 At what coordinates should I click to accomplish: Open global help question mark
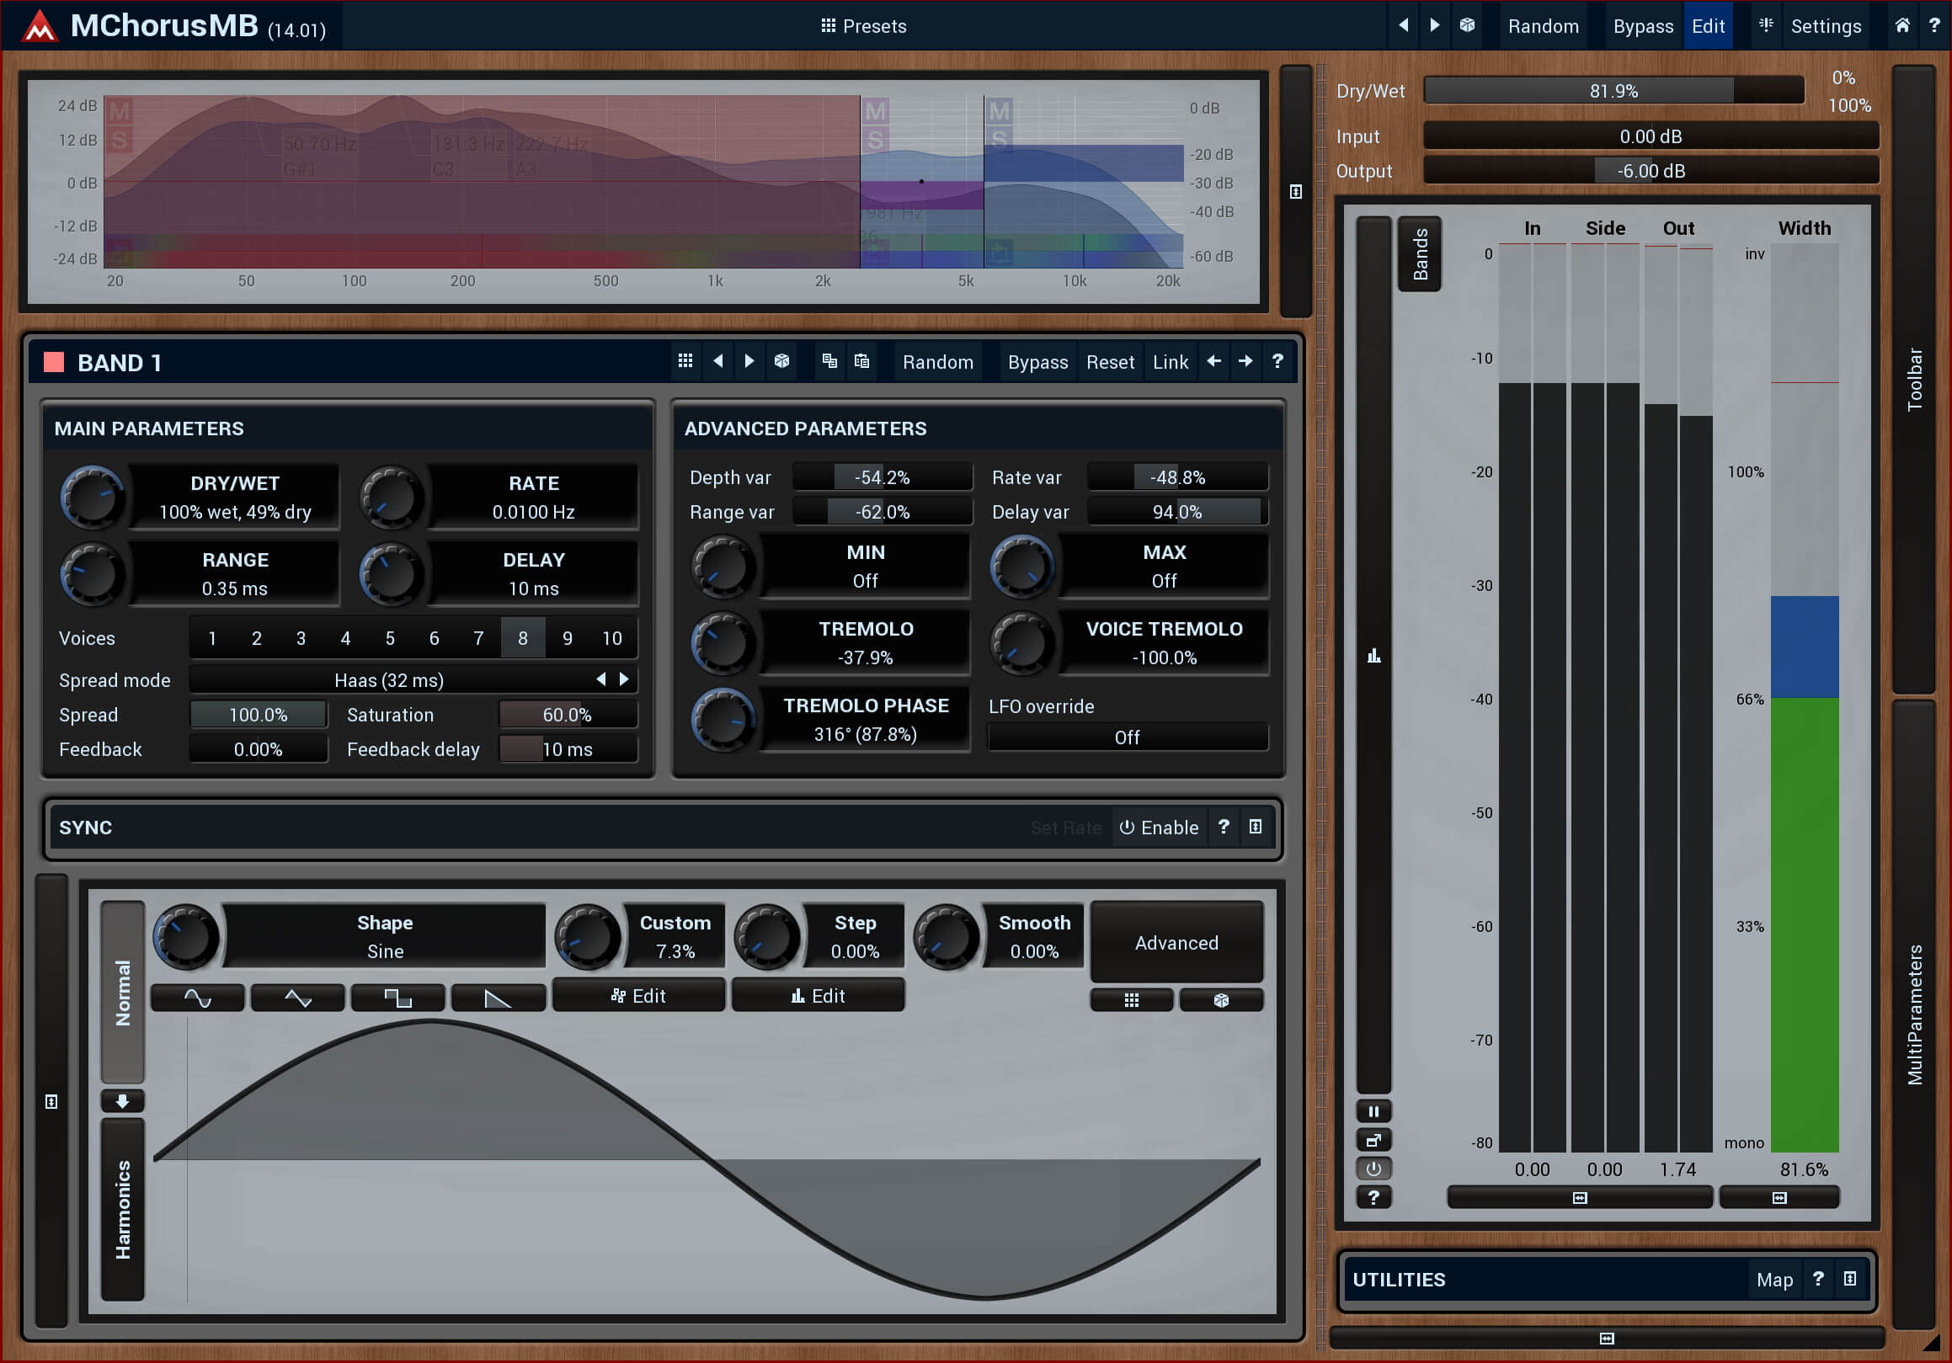coord(1933,25)
